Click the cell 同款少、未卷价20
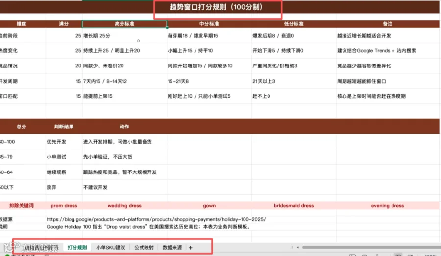The width and height of the screenshot is (441, 256). pyautogui.click(x=124, y=66)
